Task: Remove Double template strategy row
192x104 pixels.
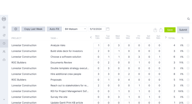Action: (x=188, y=68)
